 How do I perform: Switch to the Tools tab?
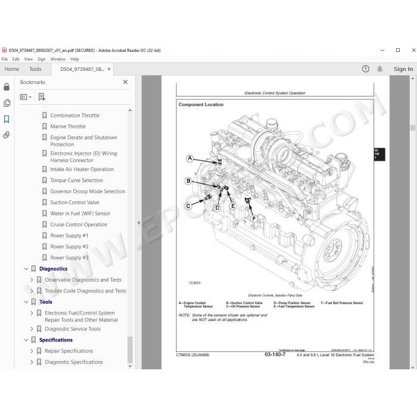pos(35,69)
